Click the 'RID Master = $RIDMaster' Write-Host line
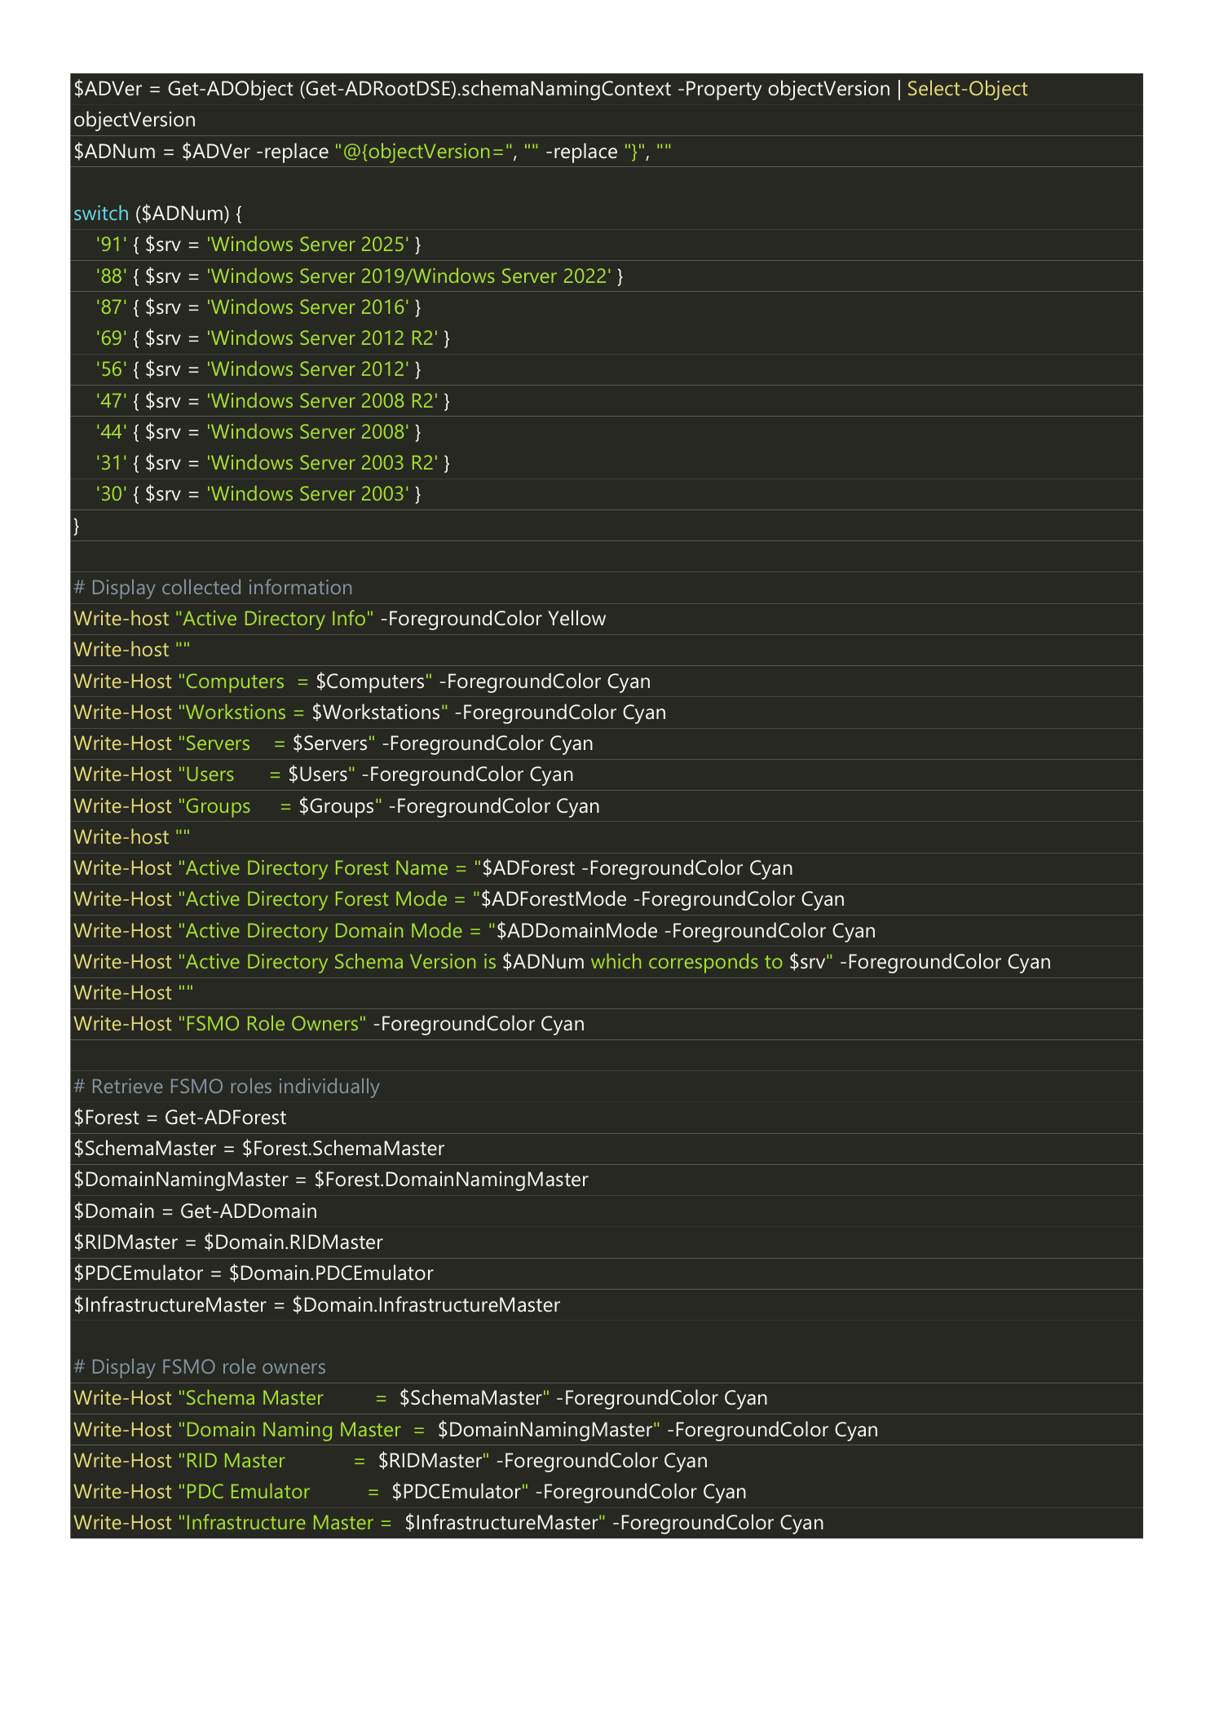The height and width of the screenshot is (1716, 1214). pos(391,1461)
